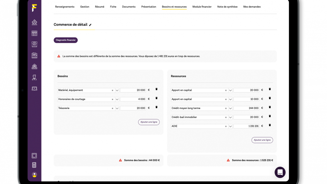Edit the 10 000 Apport en capital field

coord(246,99)
